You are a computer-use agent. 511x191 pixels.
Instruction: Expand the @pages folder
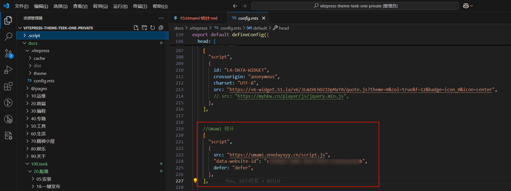coord(92,88)
